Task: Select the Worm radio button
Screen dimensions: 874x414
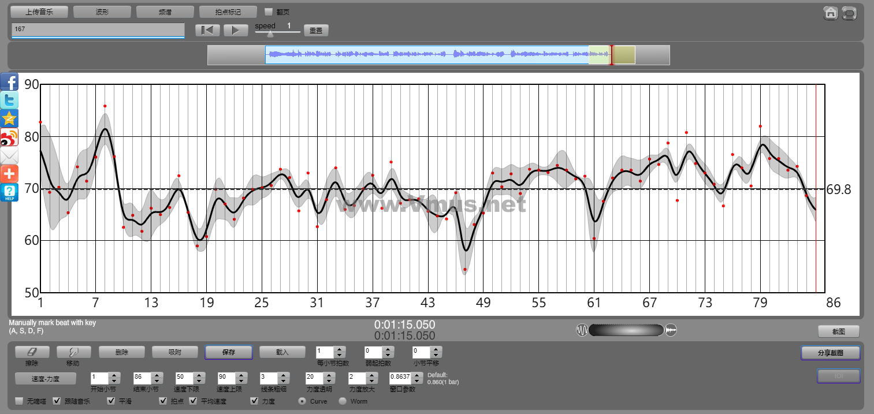Action: pos(343,401)
